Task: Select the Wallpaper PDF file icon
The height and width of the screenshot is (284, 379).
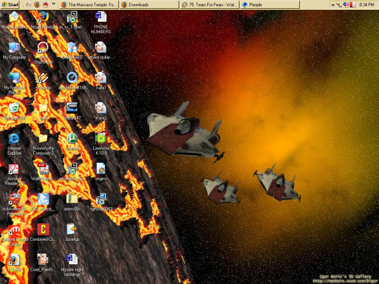Action: click(x=43, y=172)
